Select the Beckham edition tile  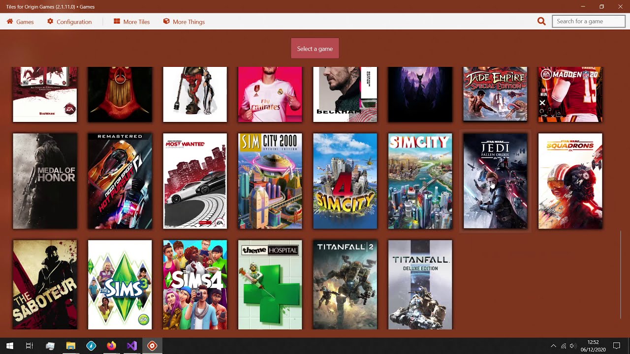click(345, 94)
